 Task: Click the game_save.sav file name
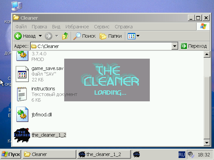[x=47, y=68]
